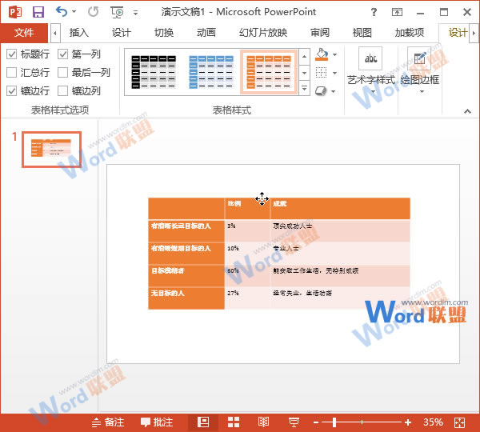Open the Shading color dropdown arrow
Image resolution: width=480 pixels, height=432 pixels.
335,54
